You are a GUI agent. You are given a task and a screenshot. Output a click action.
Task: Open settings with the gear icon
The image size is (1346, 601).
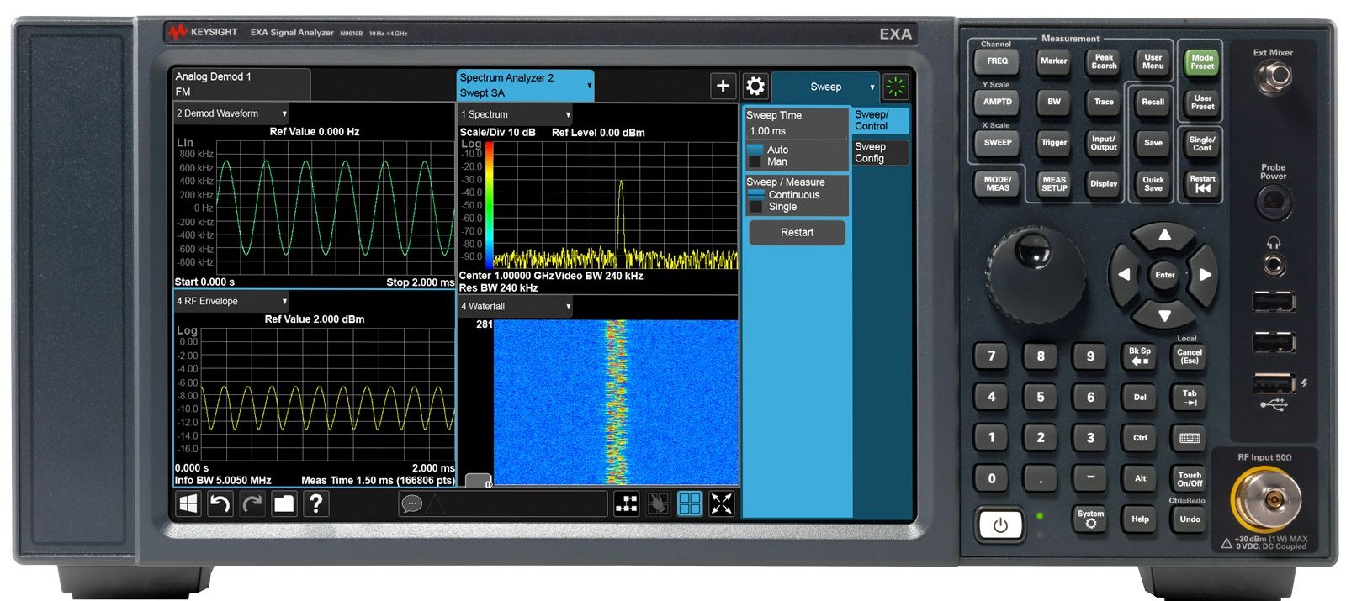pyautogui.click(x=755, y=86)
